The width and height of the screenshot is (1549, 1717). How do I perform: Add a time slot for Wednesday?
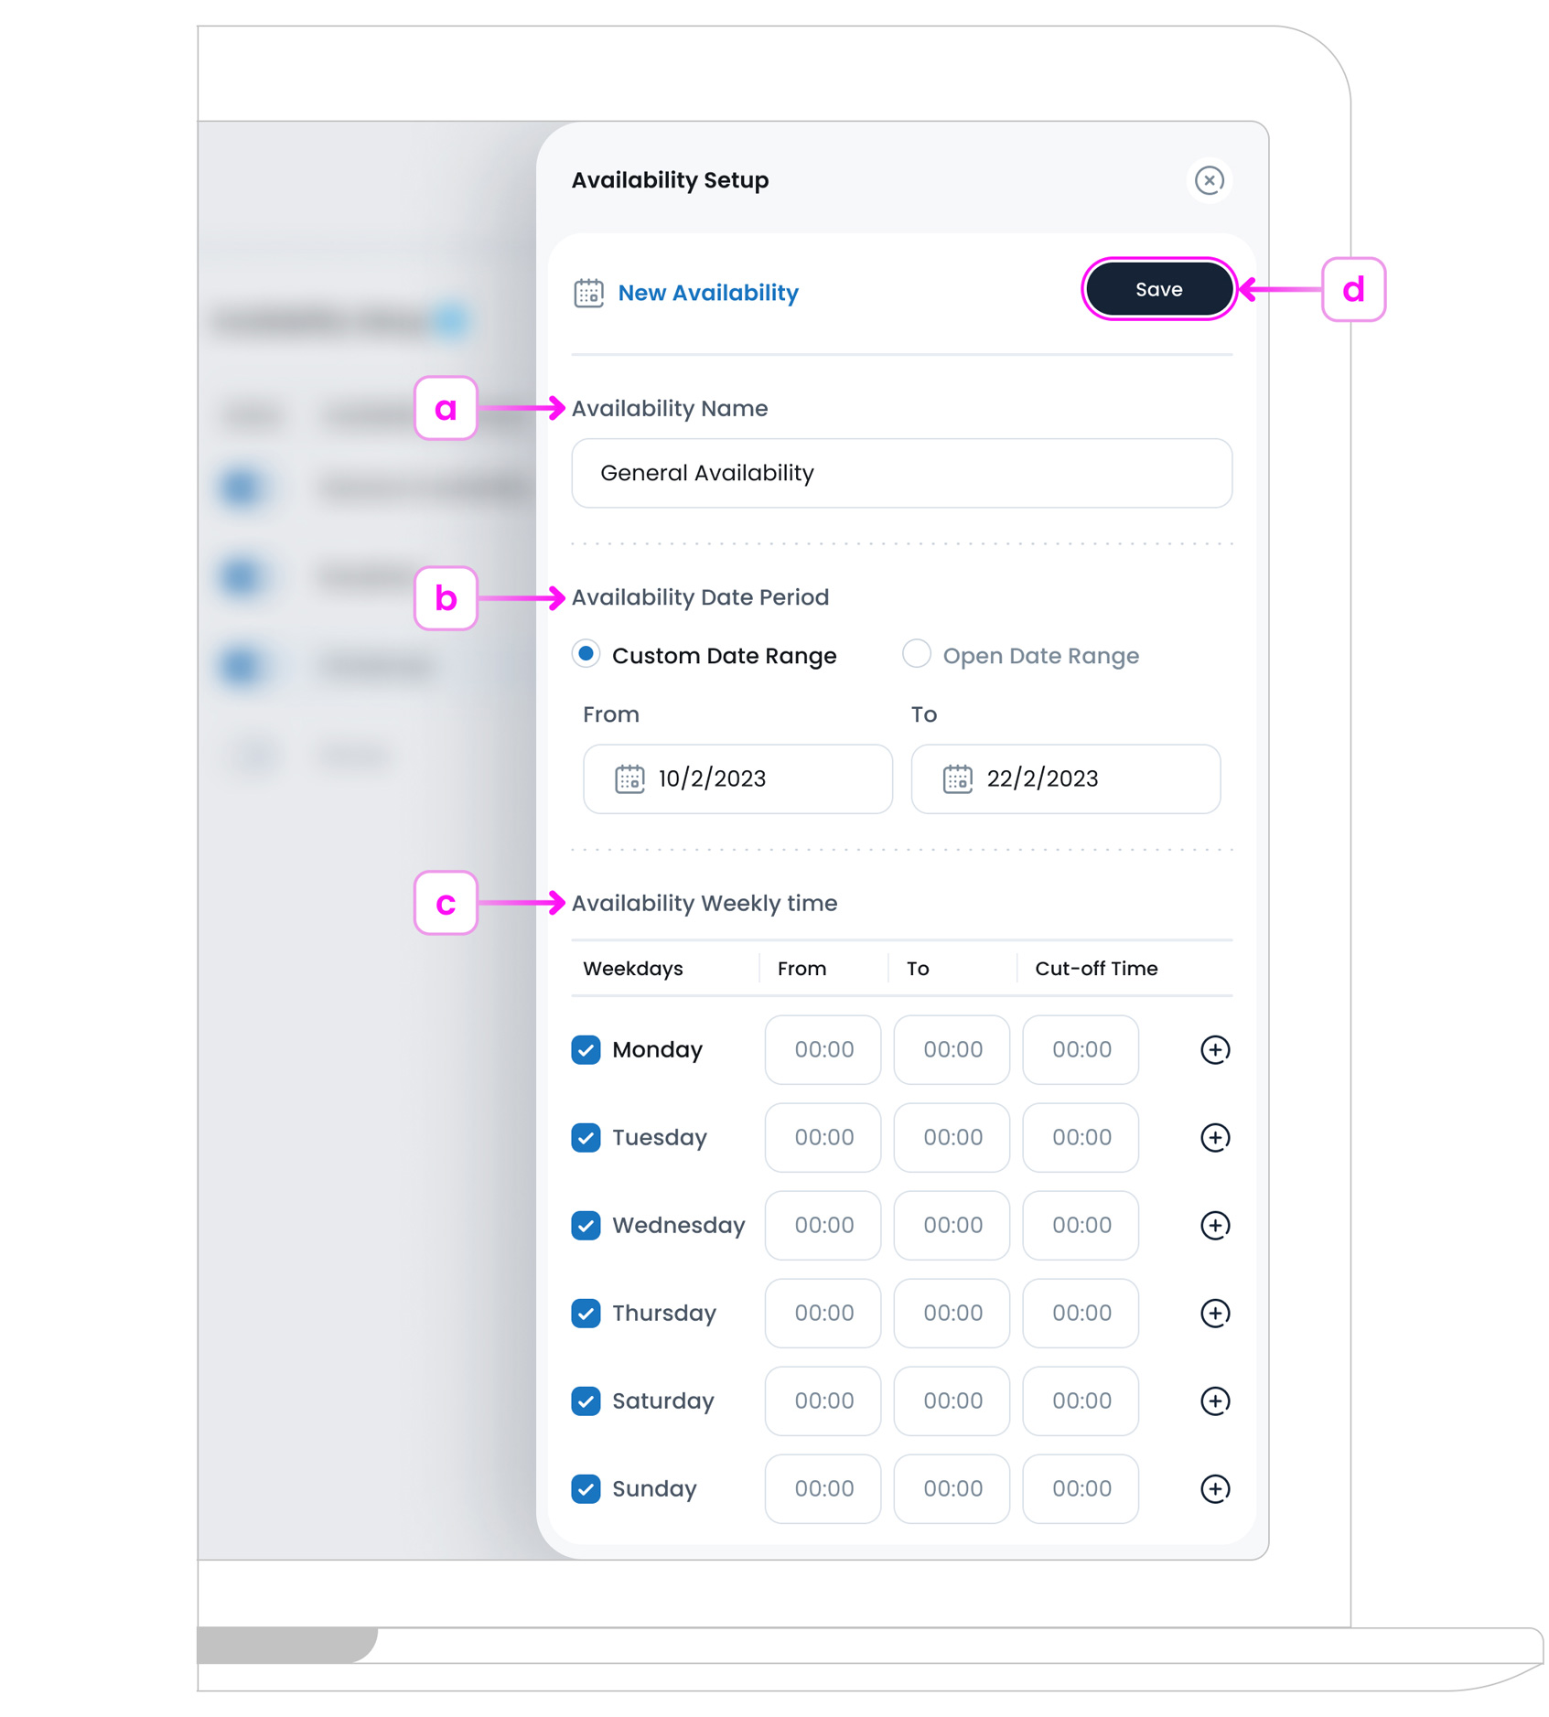click(x=1214, y=1226)
